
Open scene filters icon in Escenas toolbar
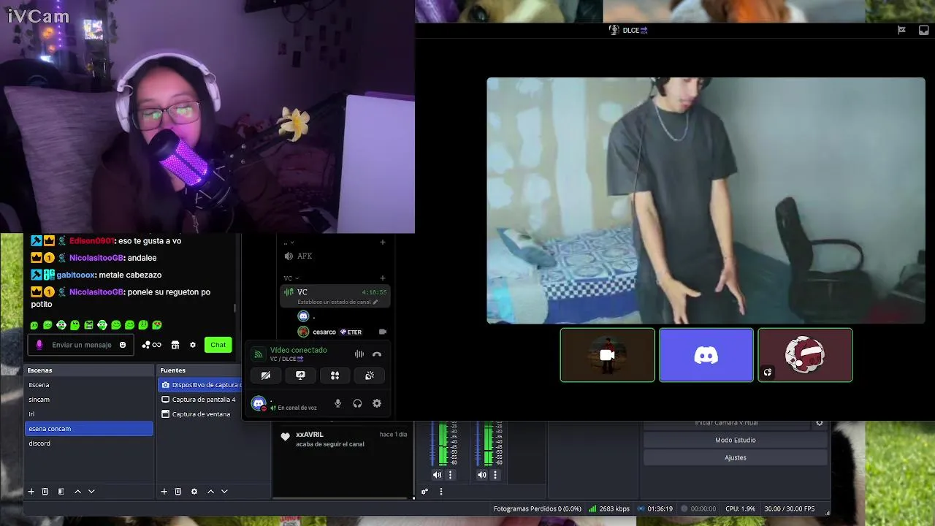pos(61,492)
